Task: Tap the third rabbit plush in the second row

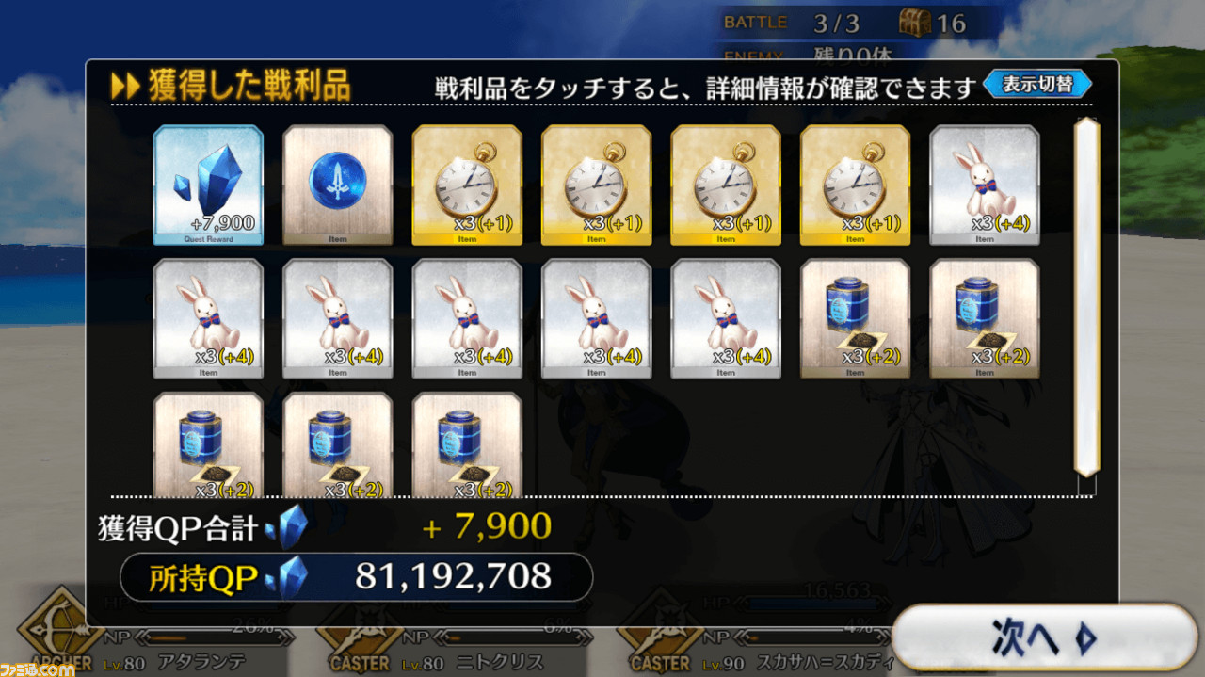Action: pos(467,318)
